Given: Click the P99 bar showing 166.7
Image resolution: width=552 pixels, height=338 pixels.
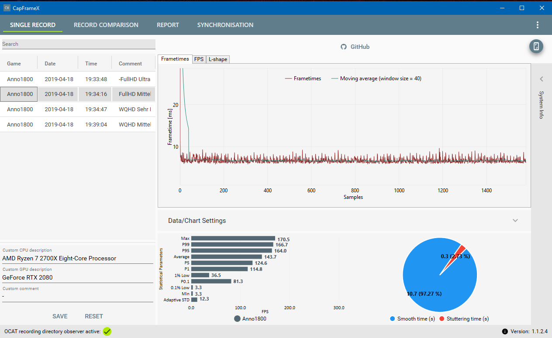Looking at the screenshot, I should 232,245.
